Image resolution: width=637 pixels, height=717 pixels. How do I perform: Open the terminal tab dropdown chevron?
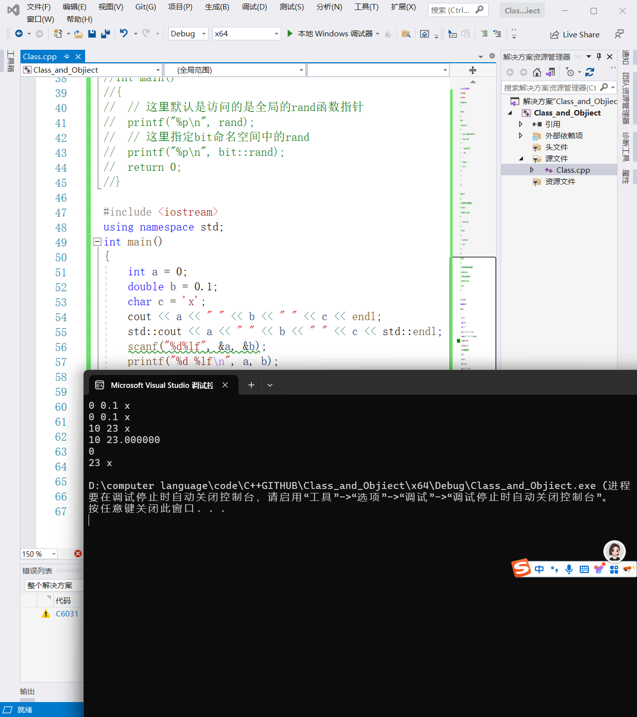270,385
